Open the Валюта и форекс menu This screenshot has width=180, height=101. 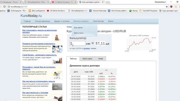point(81,21)
